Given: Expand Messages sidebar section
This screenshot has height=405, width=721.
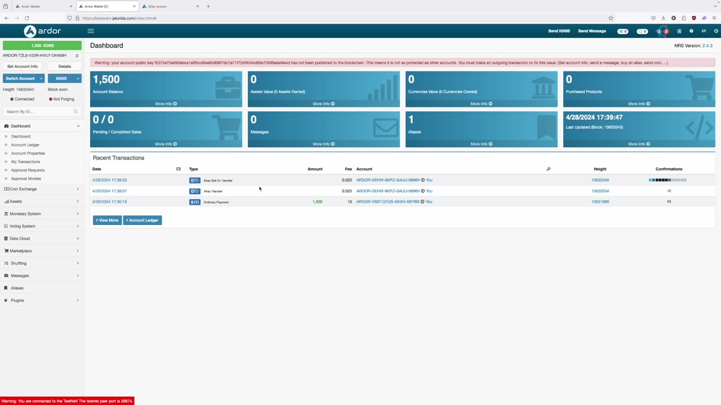Looking at the screenshot, I should pos(42,276).
